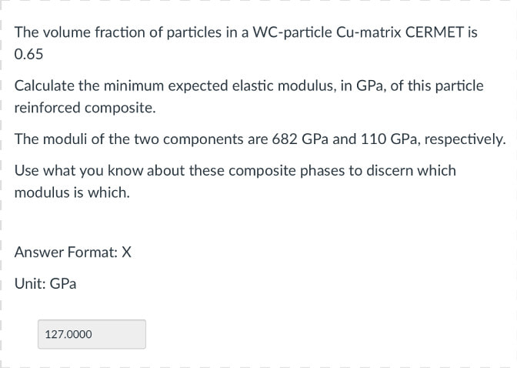
Task: Click the 0.65 volume fraction value
Action: 28,54
